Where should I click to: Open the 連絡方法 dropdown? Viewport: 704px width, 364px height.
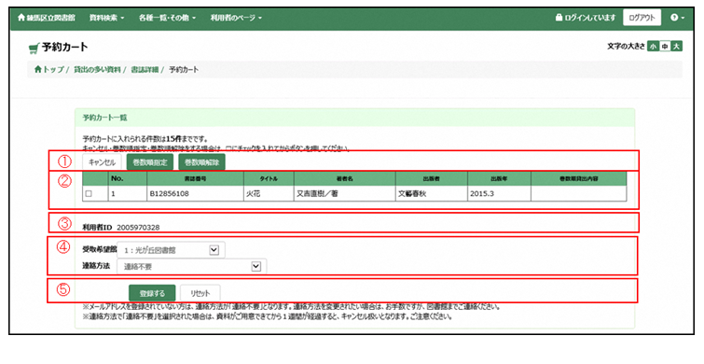(x=192, y=267)
